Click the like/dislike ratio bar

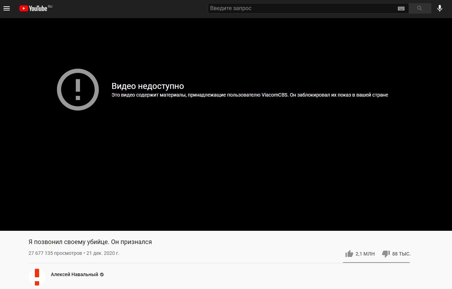(376, 262)
